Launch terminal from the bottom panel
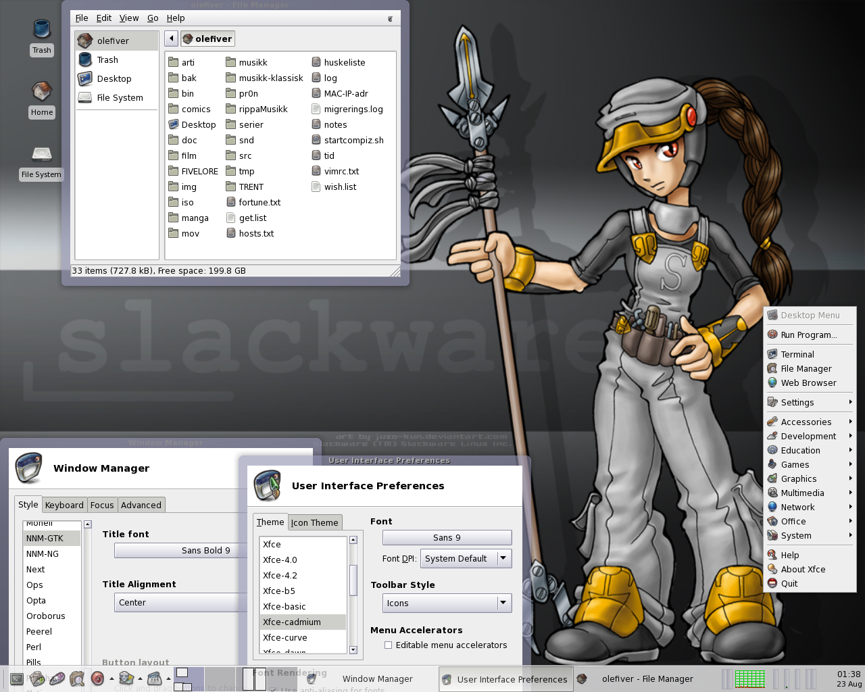865x692 pixels. (17, 678)
